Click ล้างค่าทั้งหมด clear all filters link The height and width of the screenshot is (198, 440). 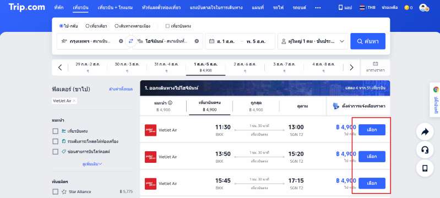click(x=121, y=89)
